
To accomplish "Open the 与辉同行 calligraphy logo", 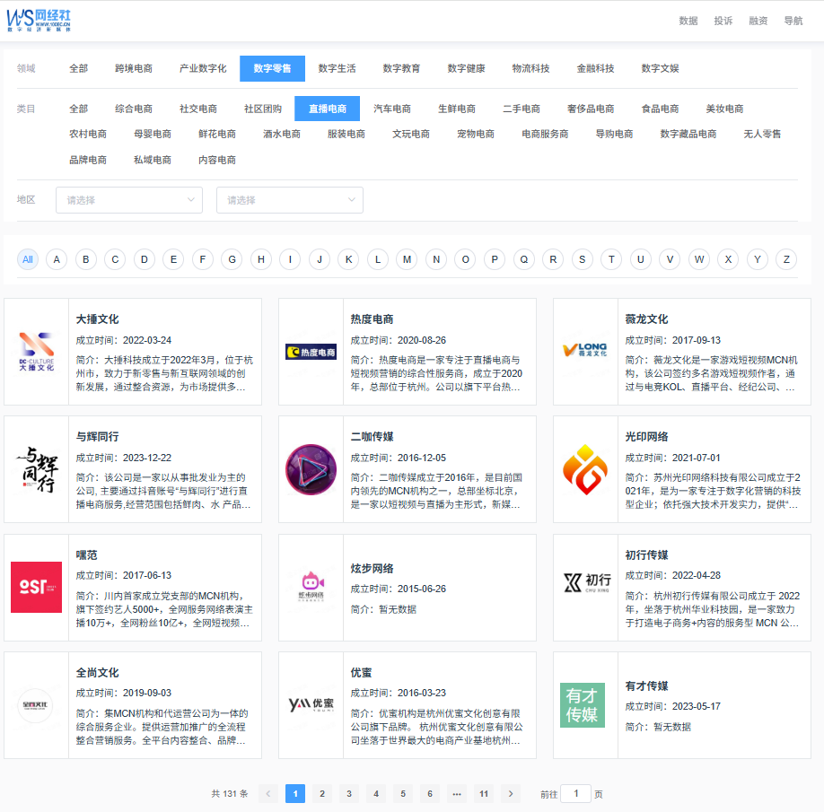I will point(36,469).
